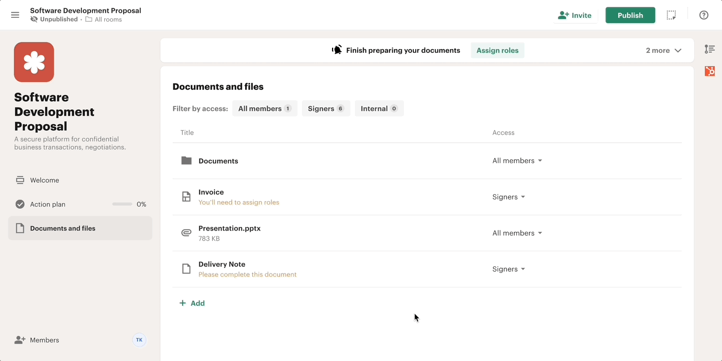Open Action plan in sidebar
This screenshot has width=722, height=361.
(x=47, y=204)
